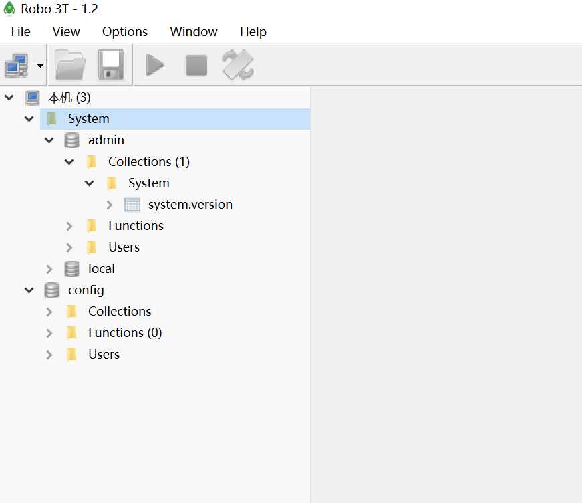Open the Options menu
This screenshot has height=503, width=582.
coord(125,31)
